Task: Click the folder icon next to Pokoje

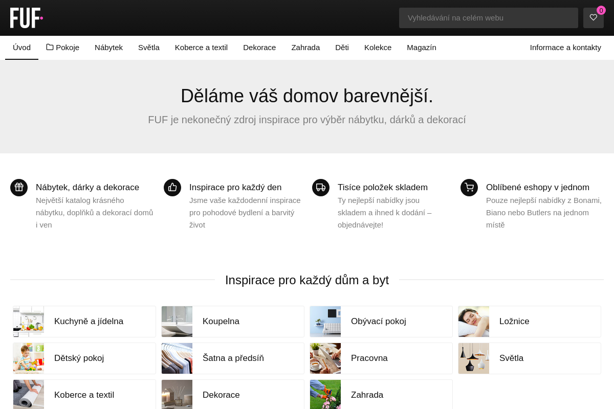Action: click(x=50, y=47)
